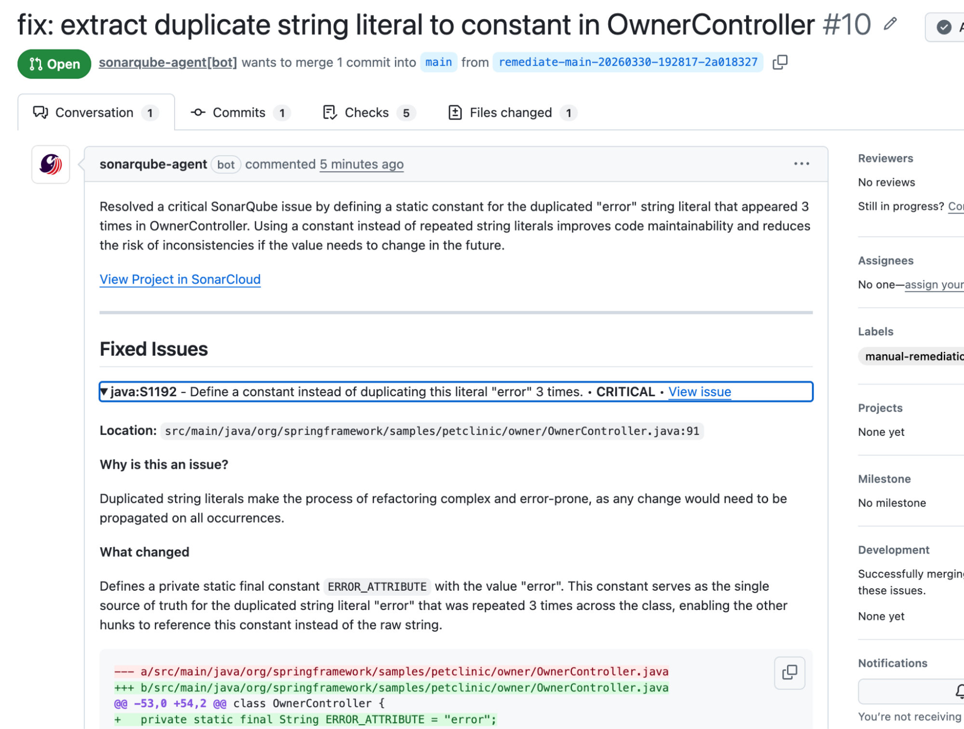Select the Conversation tab

pos(95,113)
